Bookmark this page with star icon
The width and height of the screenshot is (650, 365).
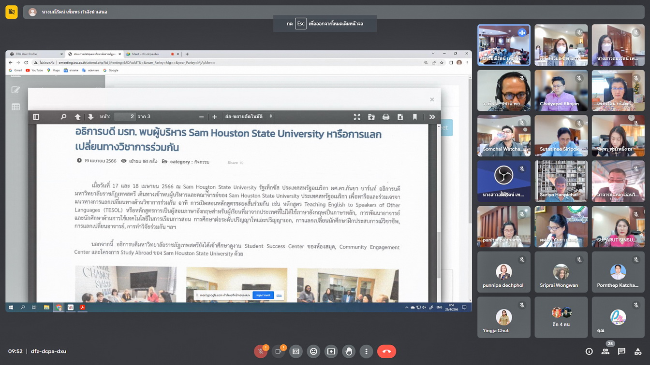(442, 63)
